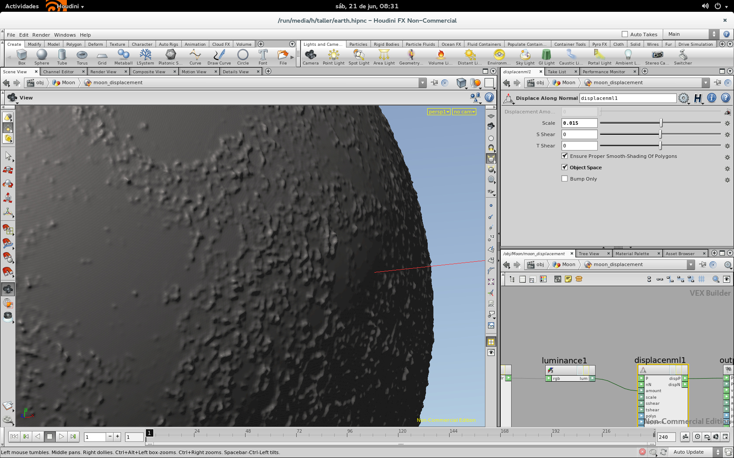Enable the Bump Only checkbox

564,179
